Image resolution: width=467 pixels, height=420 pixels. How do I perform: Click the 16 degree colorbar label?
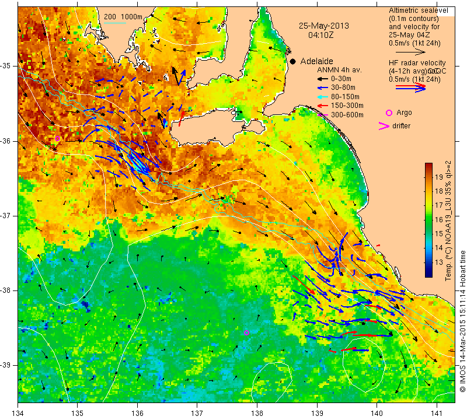(x=439, y=220)
